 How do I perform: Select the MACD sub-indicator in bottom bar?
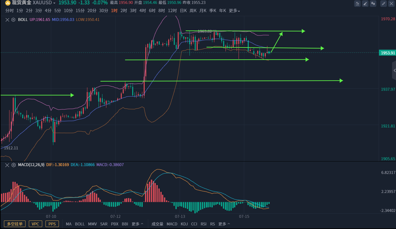click(x=172, y=224)
